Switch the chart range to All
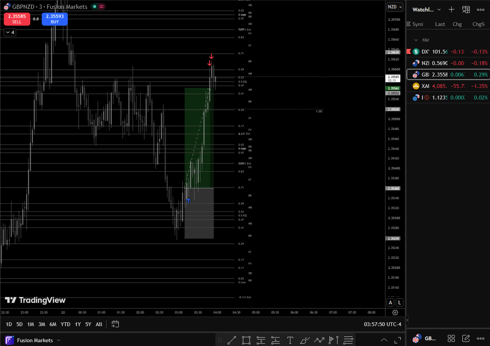Viewport: 490px width, 346px height. tap(99, 324)
